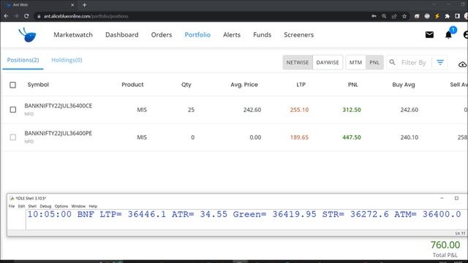
Task: Reload the browser page
Action: [x=26, y=16]
